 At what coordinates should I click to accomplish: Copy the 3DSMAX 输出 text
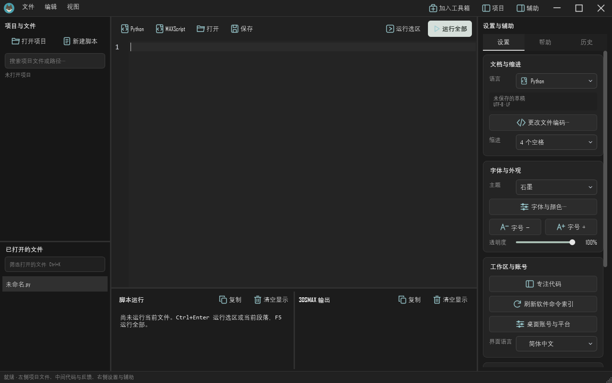pos(410,300)
